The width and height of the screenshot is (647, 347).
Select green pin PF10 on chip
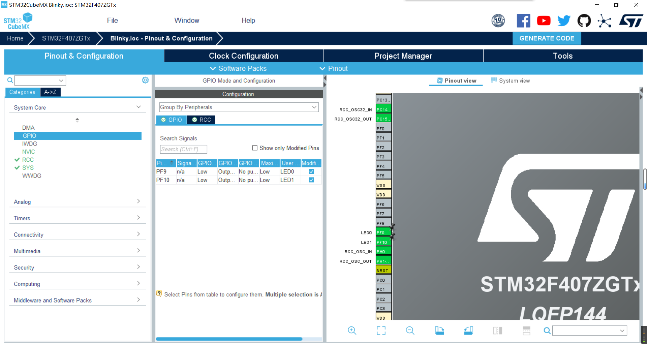click(383, 242)
